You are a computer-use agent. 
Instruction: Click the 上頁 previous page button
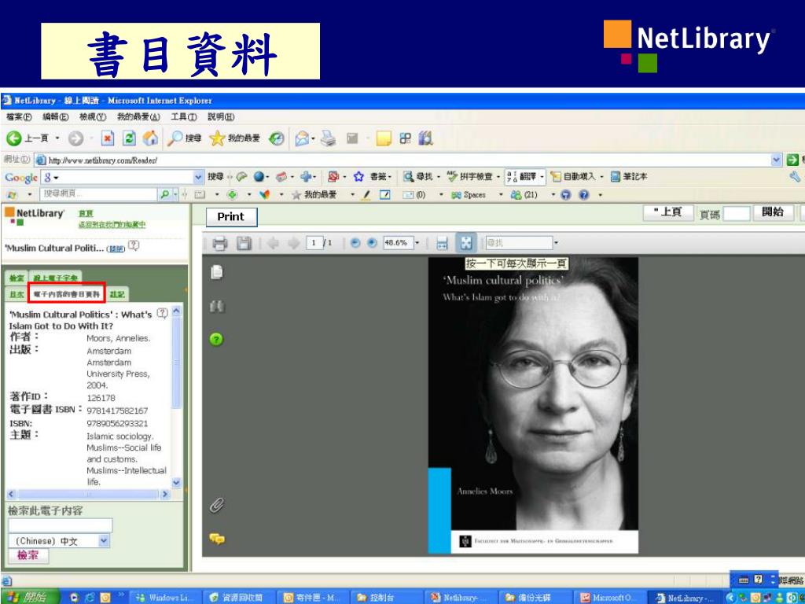pyautogui.click(x=668, y=212)
